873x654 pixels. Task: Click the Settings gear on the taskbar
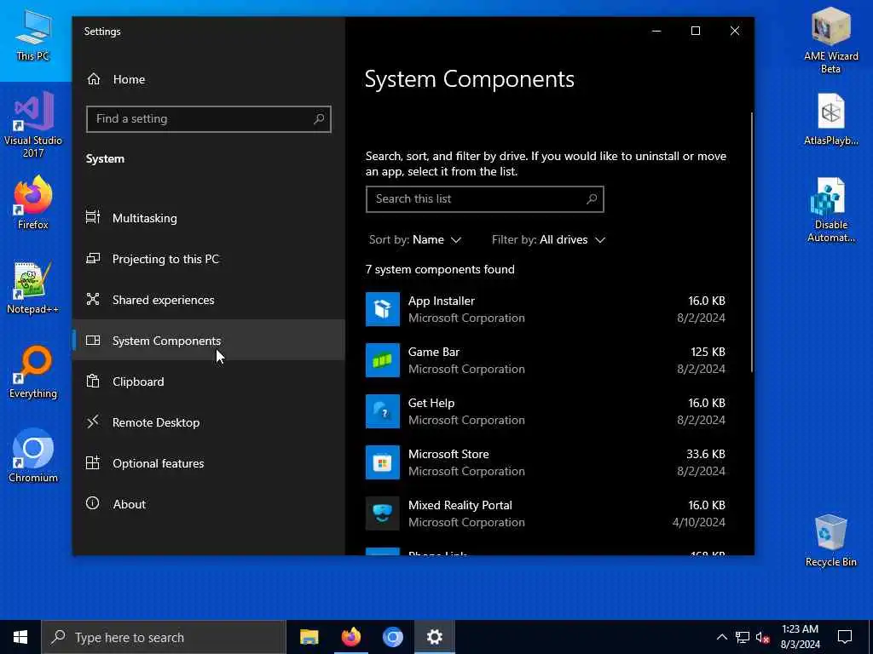pos(434,637)
